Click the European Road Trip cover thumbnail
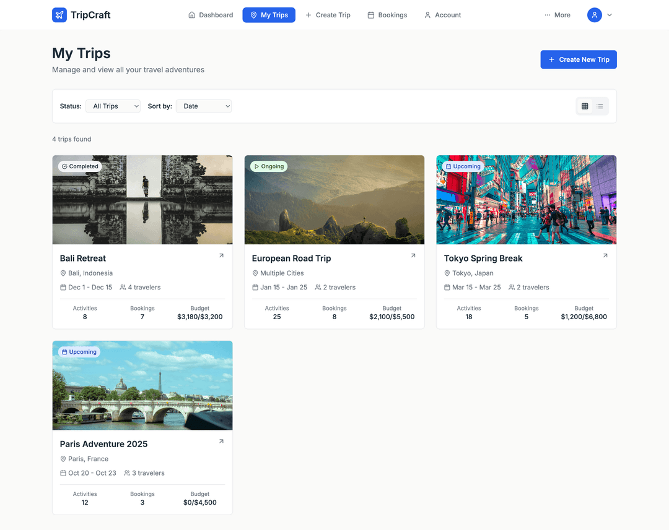This screenshot has height=530, width=669. pos(334,200)
